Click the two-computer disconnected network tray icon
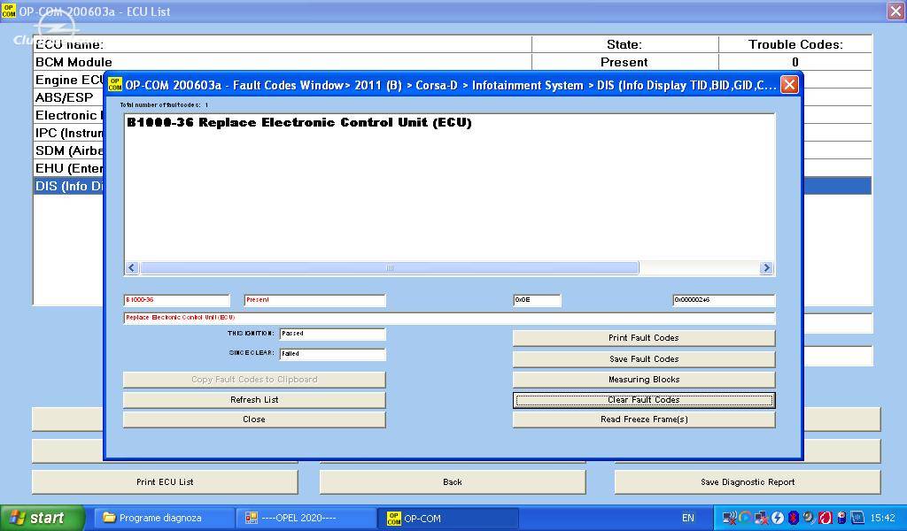The width and height of the screenshot is (907, 531). pos(762,518)
